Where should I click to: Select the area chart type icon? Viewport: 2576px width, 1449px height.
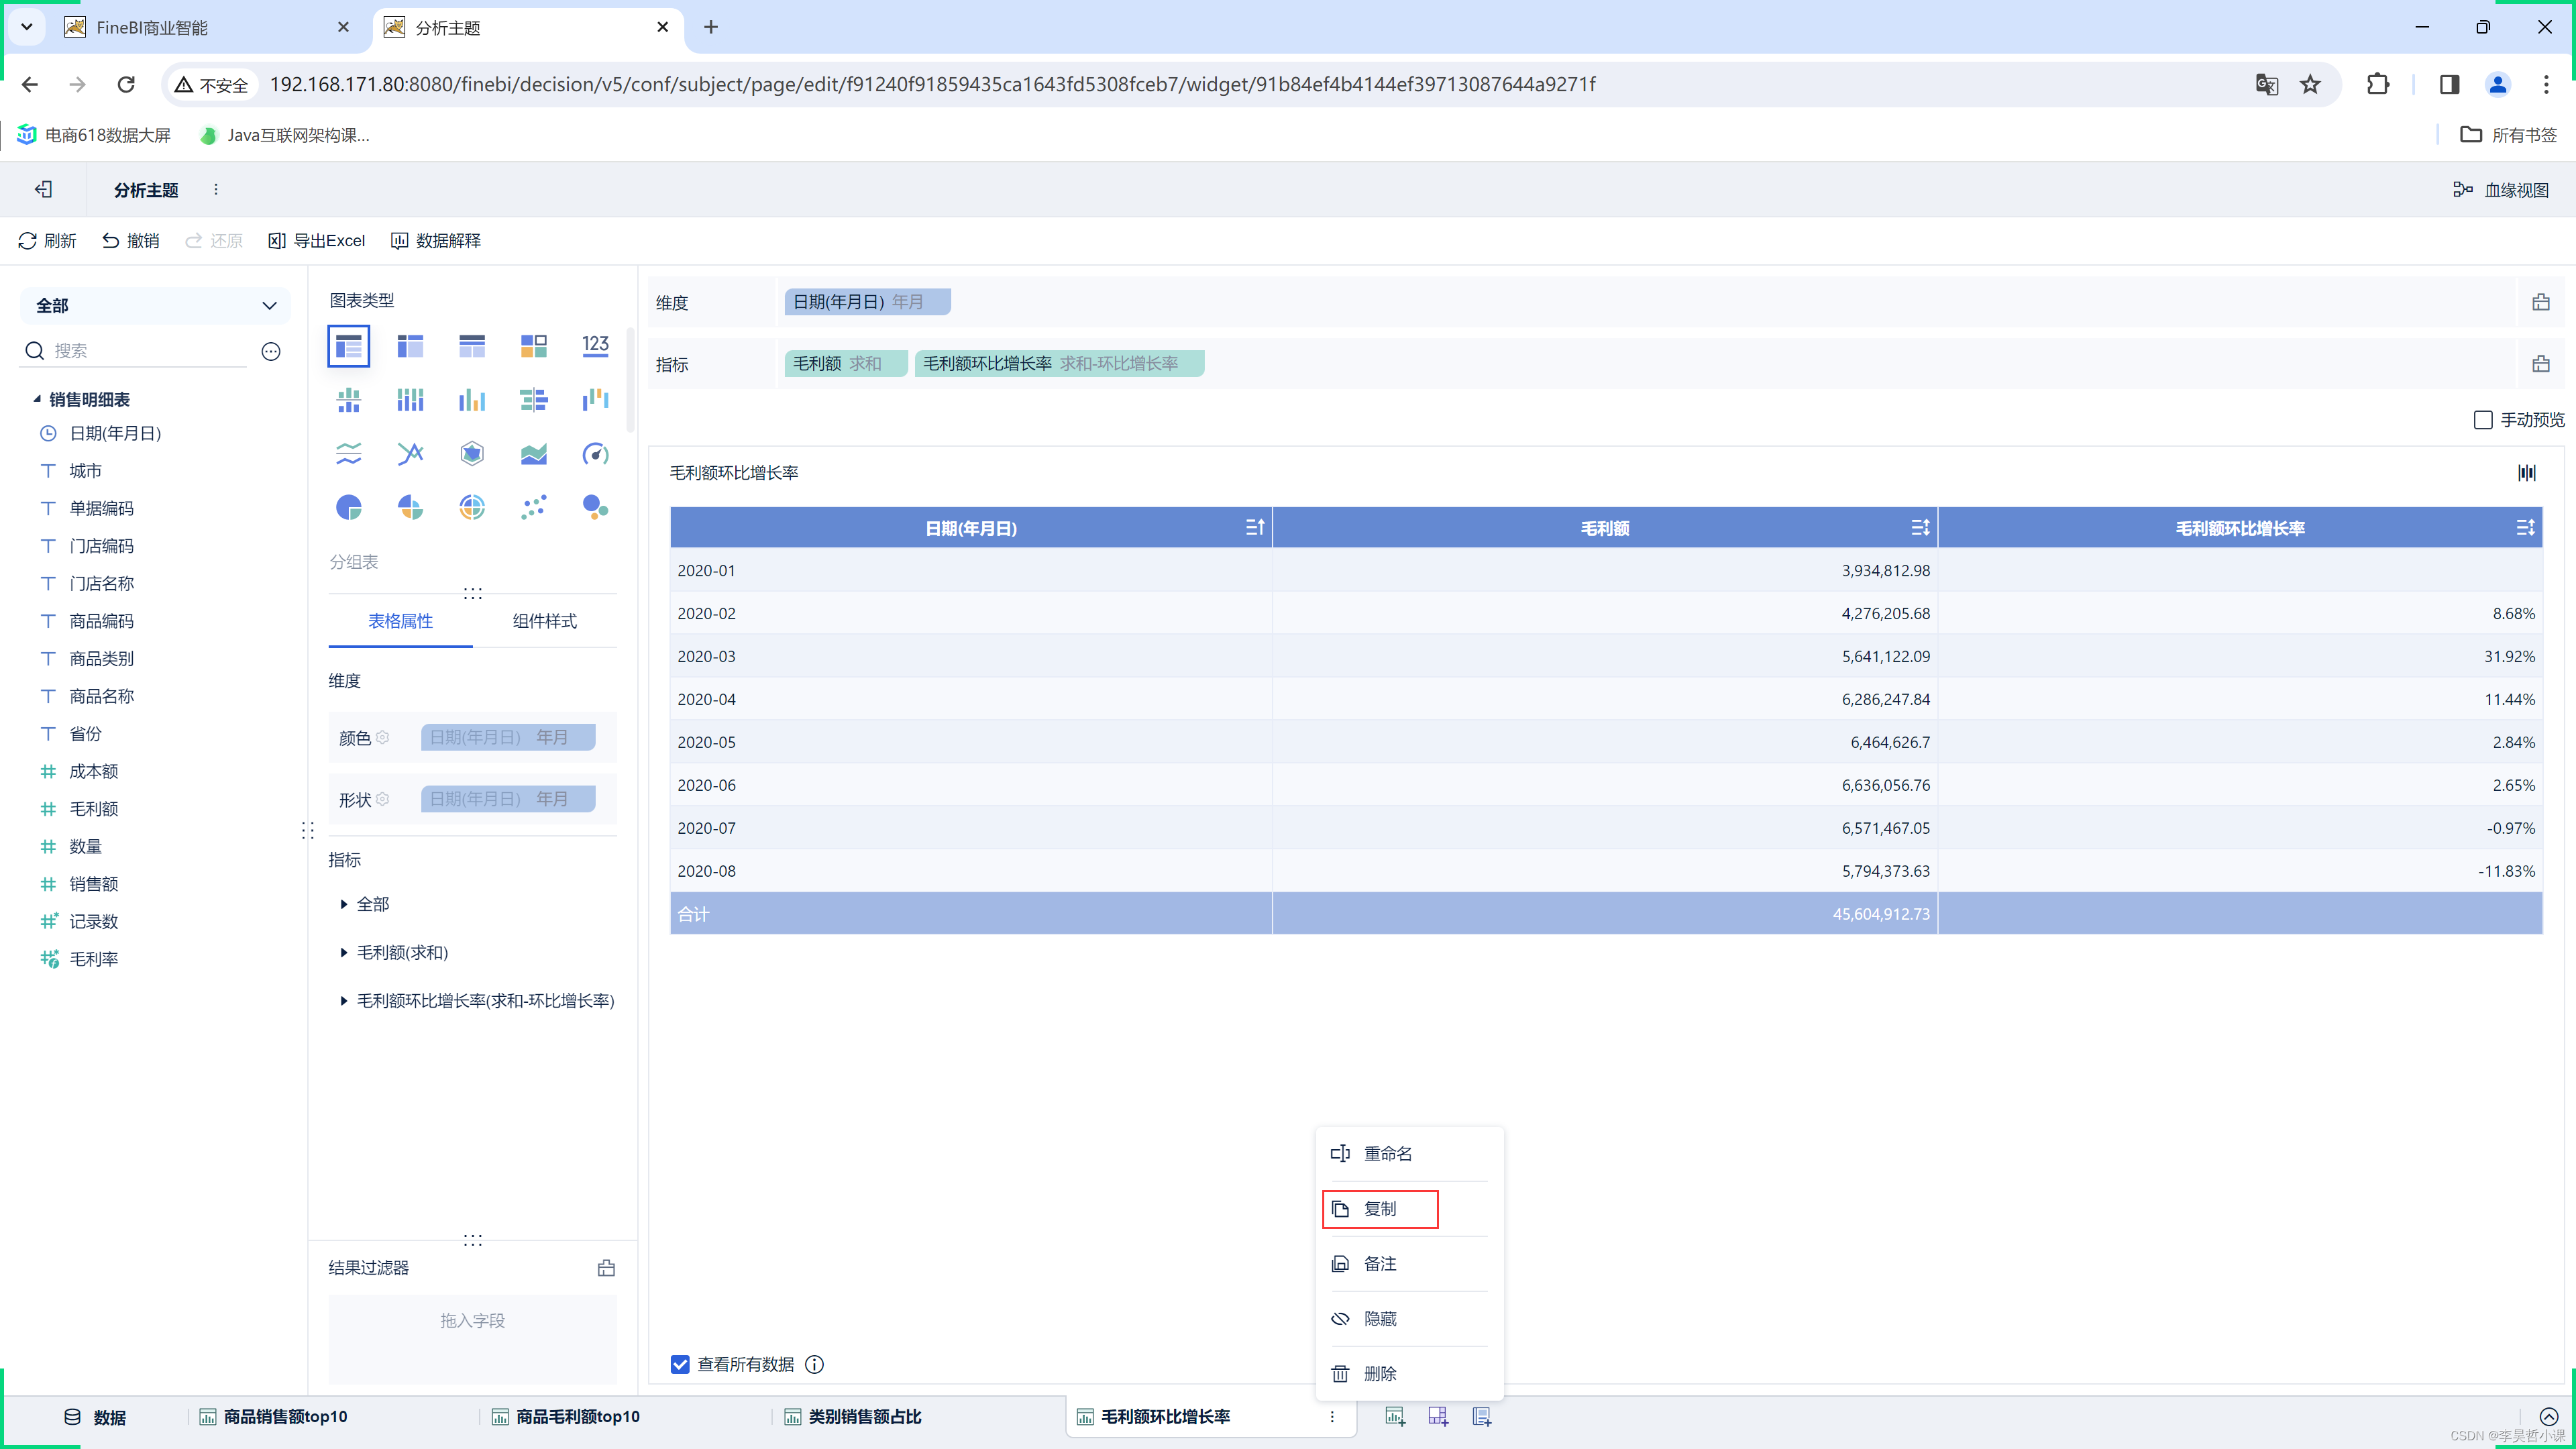[534, 454]
